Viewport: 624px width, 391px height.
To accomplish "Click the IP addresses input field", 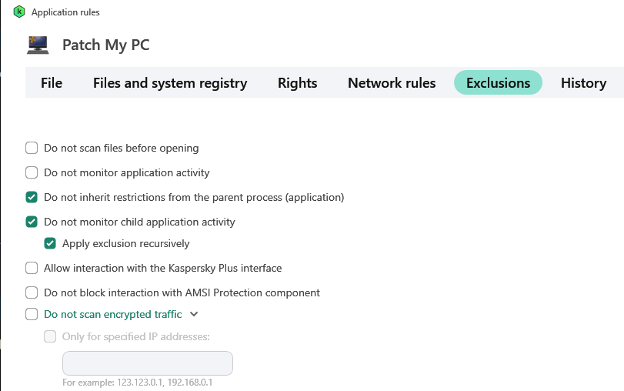I will pyautogui.click(x=148, y=363).
